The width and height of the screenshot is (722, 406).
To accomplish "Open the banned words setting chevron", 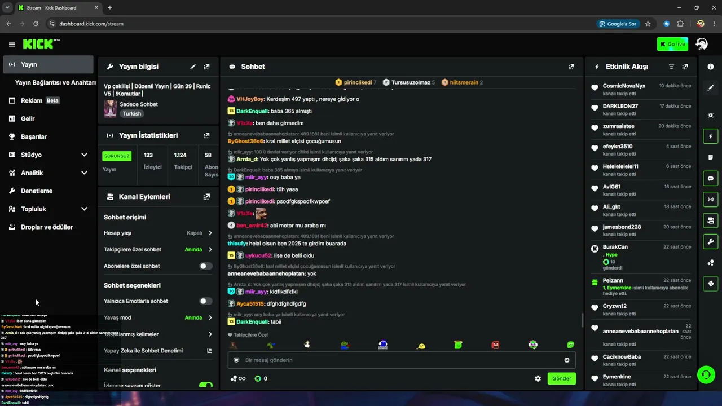I will pyautogui.click(x=210, y=334).
